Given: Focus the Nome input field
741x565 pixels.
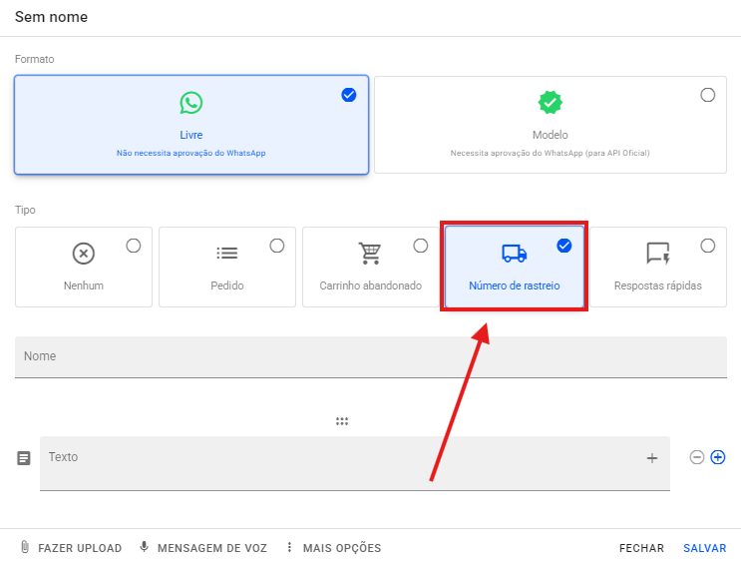Looking at the screenshot, I should [x=370, y=357].
